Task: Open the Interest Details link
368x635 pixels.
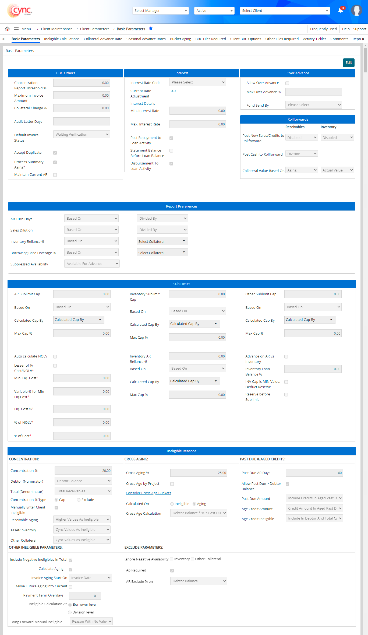Action: tap(143, 104)
